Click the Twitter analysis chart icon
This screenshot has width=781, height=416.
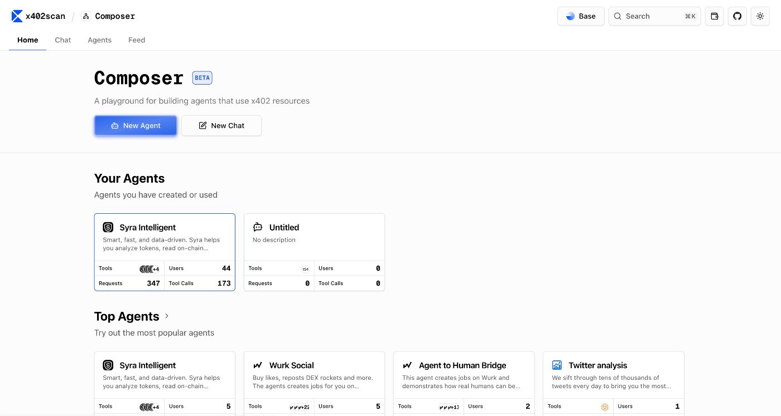[x=557, y=365]
